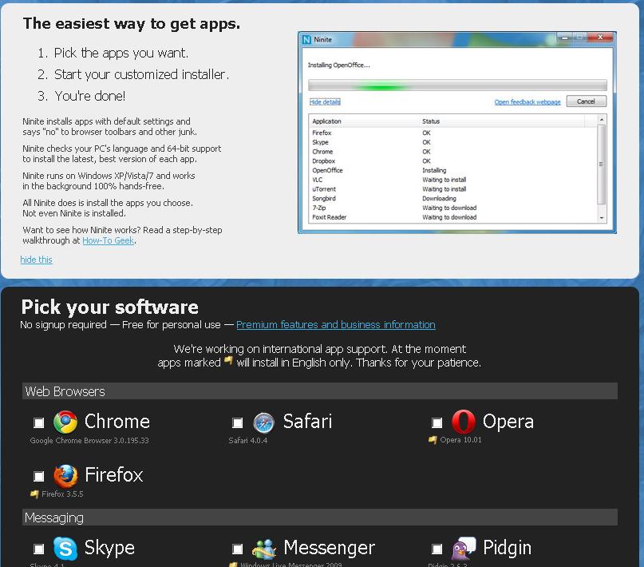Select the Firefox row in the install list
This screenshot has width=644, height=567.
453,133
